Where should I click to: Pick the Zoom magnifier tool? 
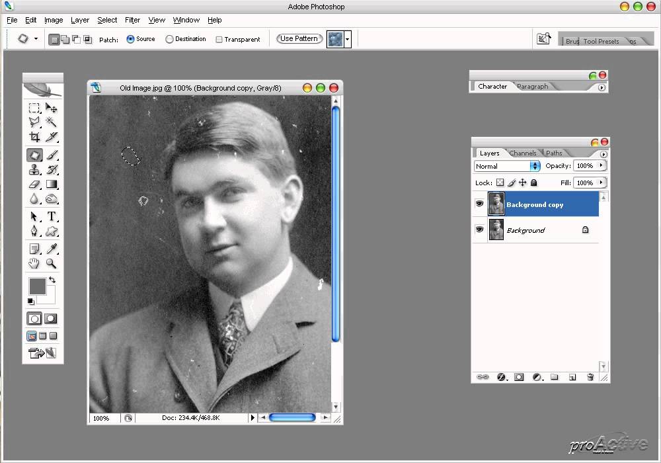point(52,263)
